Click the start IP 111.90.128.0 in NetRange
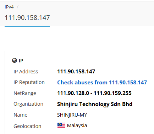 coord(73,93)
